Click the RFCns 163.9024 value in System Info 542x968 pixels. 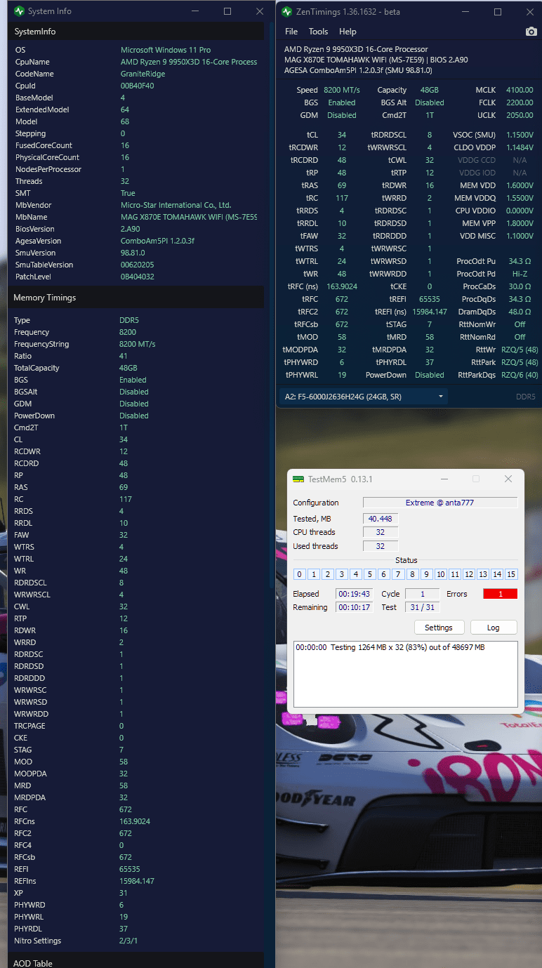coord(135,821)
